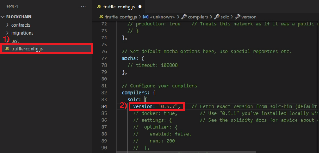Switch to the truffle-config.js editor tab
319x153 pixels.
click(119, 7)
